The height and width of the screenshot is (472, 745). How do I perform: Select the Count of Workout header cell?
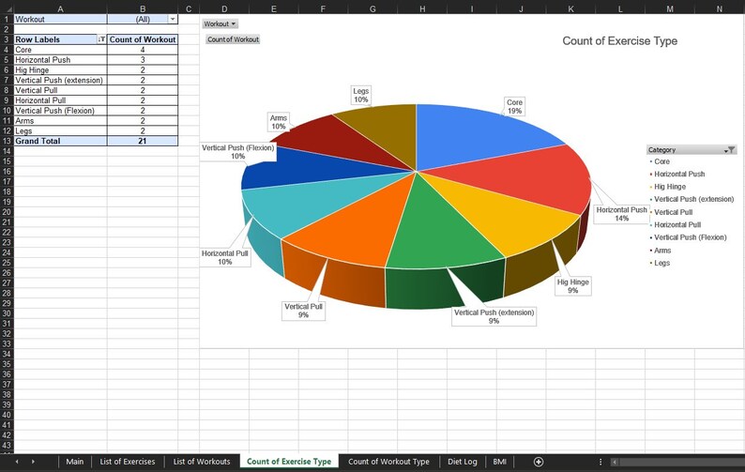coord(143,39)
